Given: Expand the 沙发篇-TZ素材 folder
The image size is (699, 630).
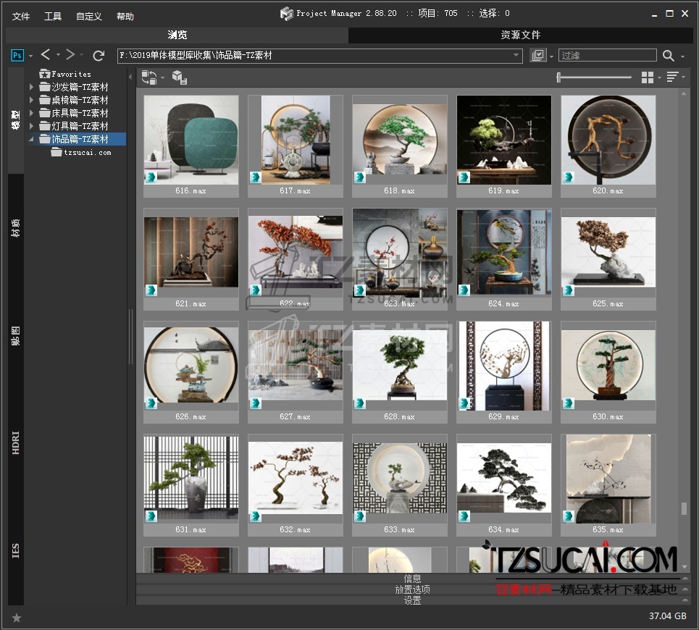Looking at the screenshot, I should pos(31,87).
